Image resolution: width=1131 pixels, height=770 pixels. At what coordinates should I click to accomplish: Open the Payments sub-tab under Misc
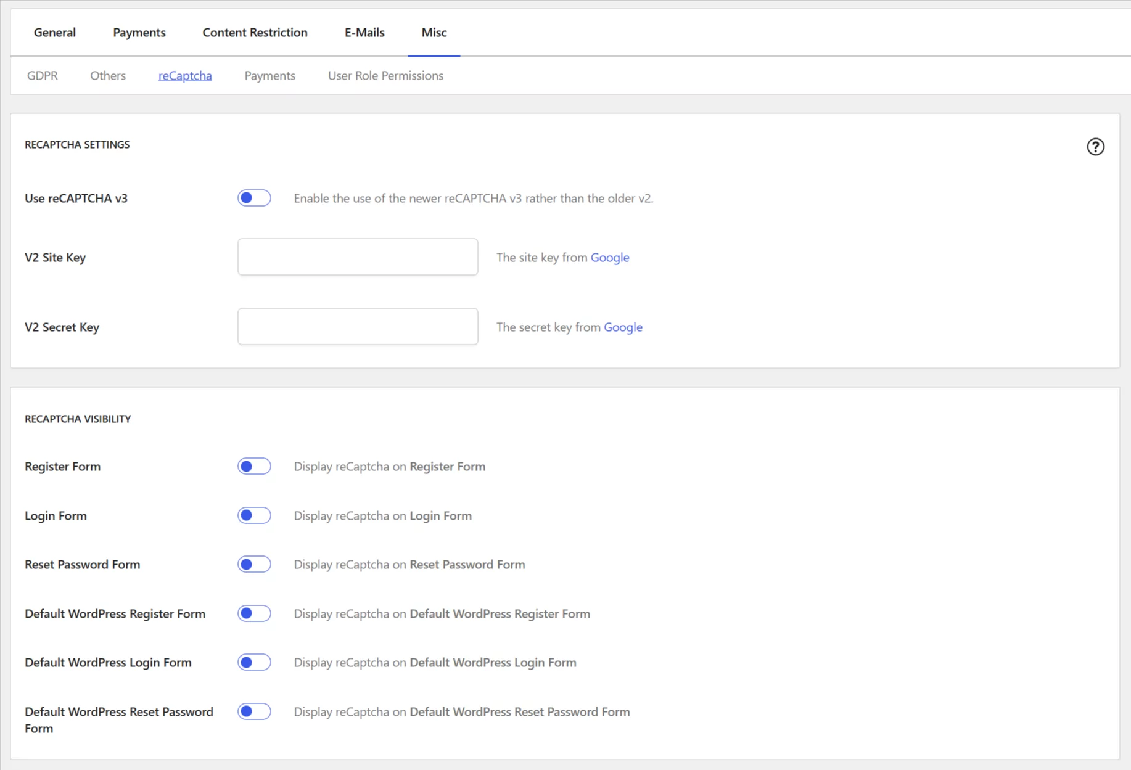[x=269, y=75]
